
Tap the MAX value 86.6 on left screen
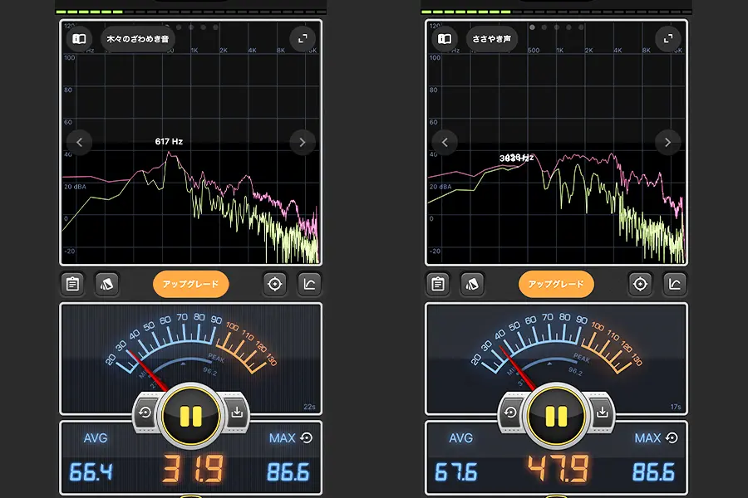point(288,471)
